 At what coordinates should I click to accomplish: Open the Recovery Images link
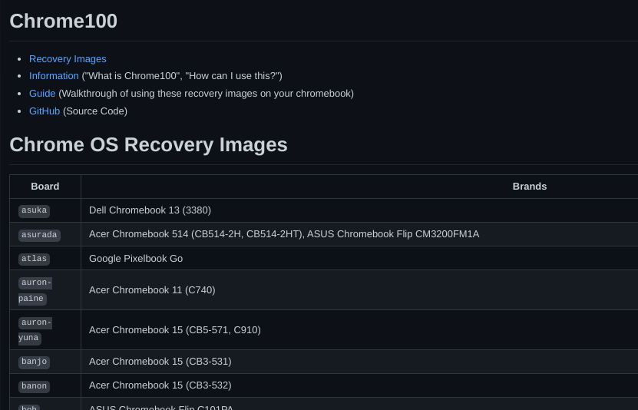(68, 59)
